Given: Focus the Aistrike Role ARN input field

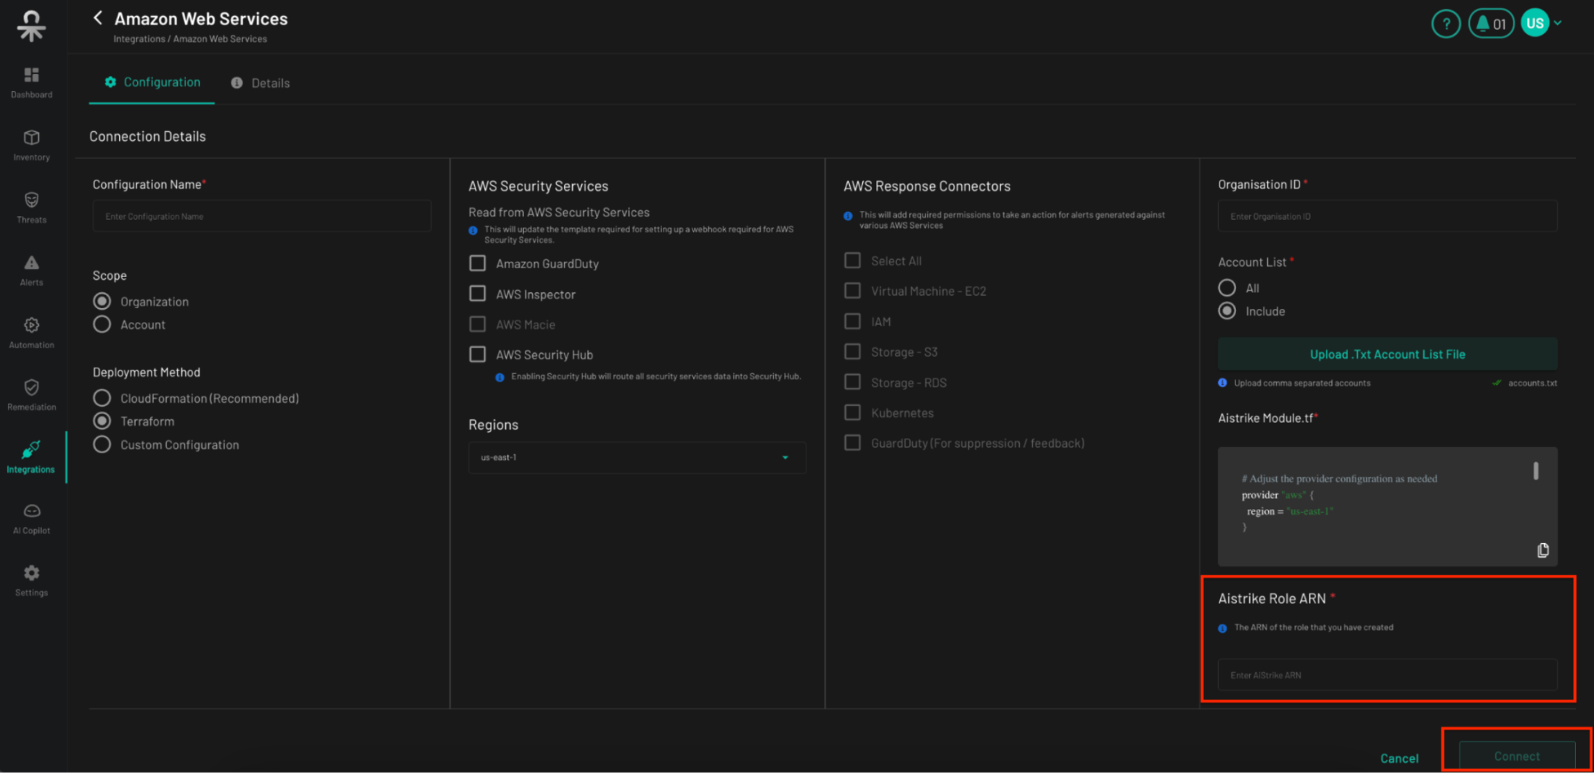Looking at the screenshot, I should pyautogui.click(x=1387, y=675).
